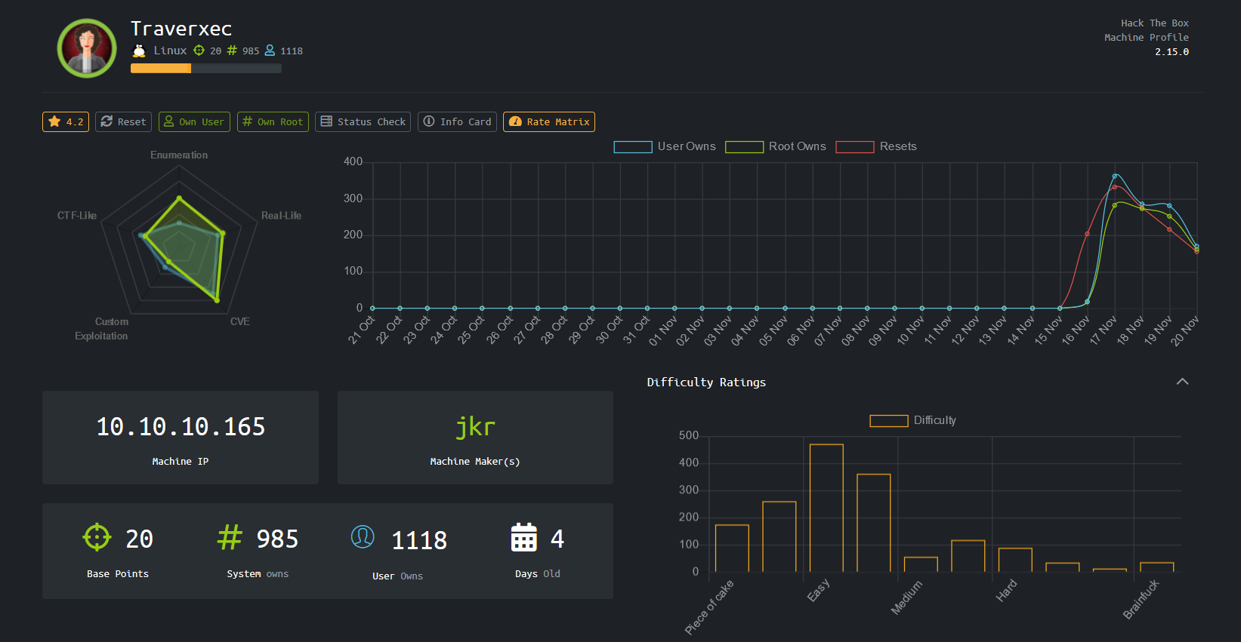Open the Rate Matrix button
The height and width of the screenshot is (642, 1241).
(549, 121)
